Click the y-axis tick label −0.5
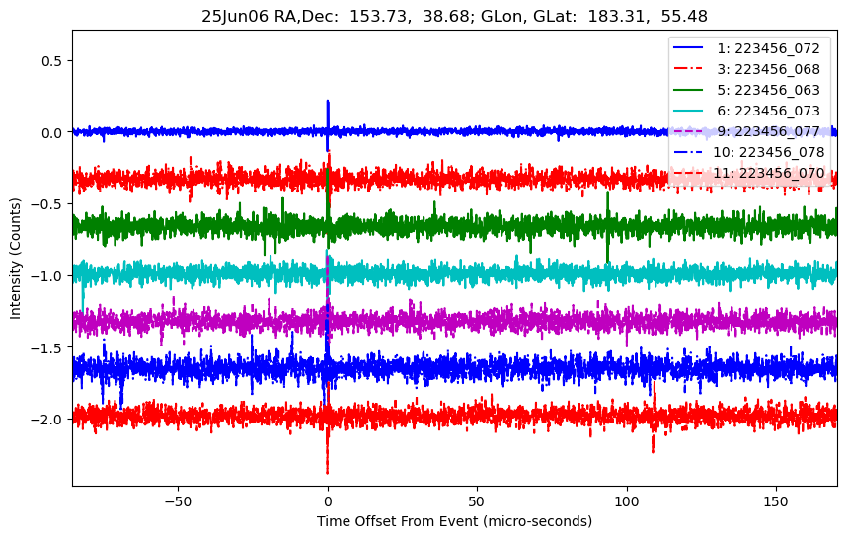The height and width of the screenshot is (538, 847). point(47,204)
